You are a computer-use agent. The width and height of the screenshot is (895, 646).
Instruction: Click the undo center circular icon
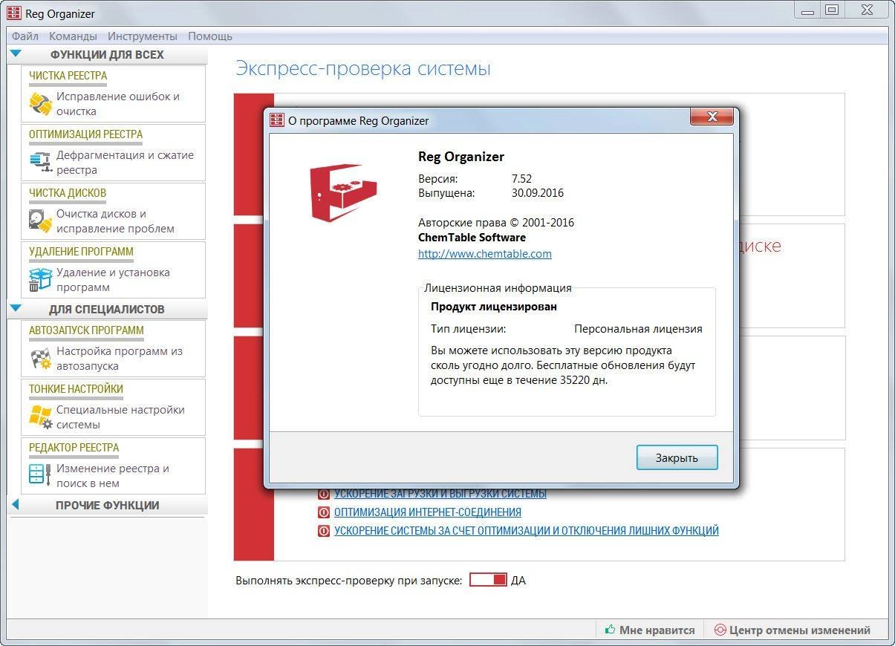click(x=719, y=630)
